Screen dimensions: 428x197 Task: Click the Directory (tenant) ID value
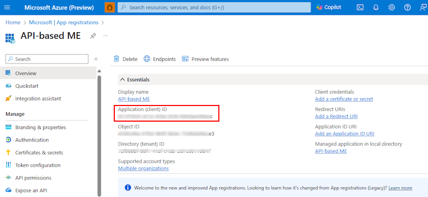[164, 151]
